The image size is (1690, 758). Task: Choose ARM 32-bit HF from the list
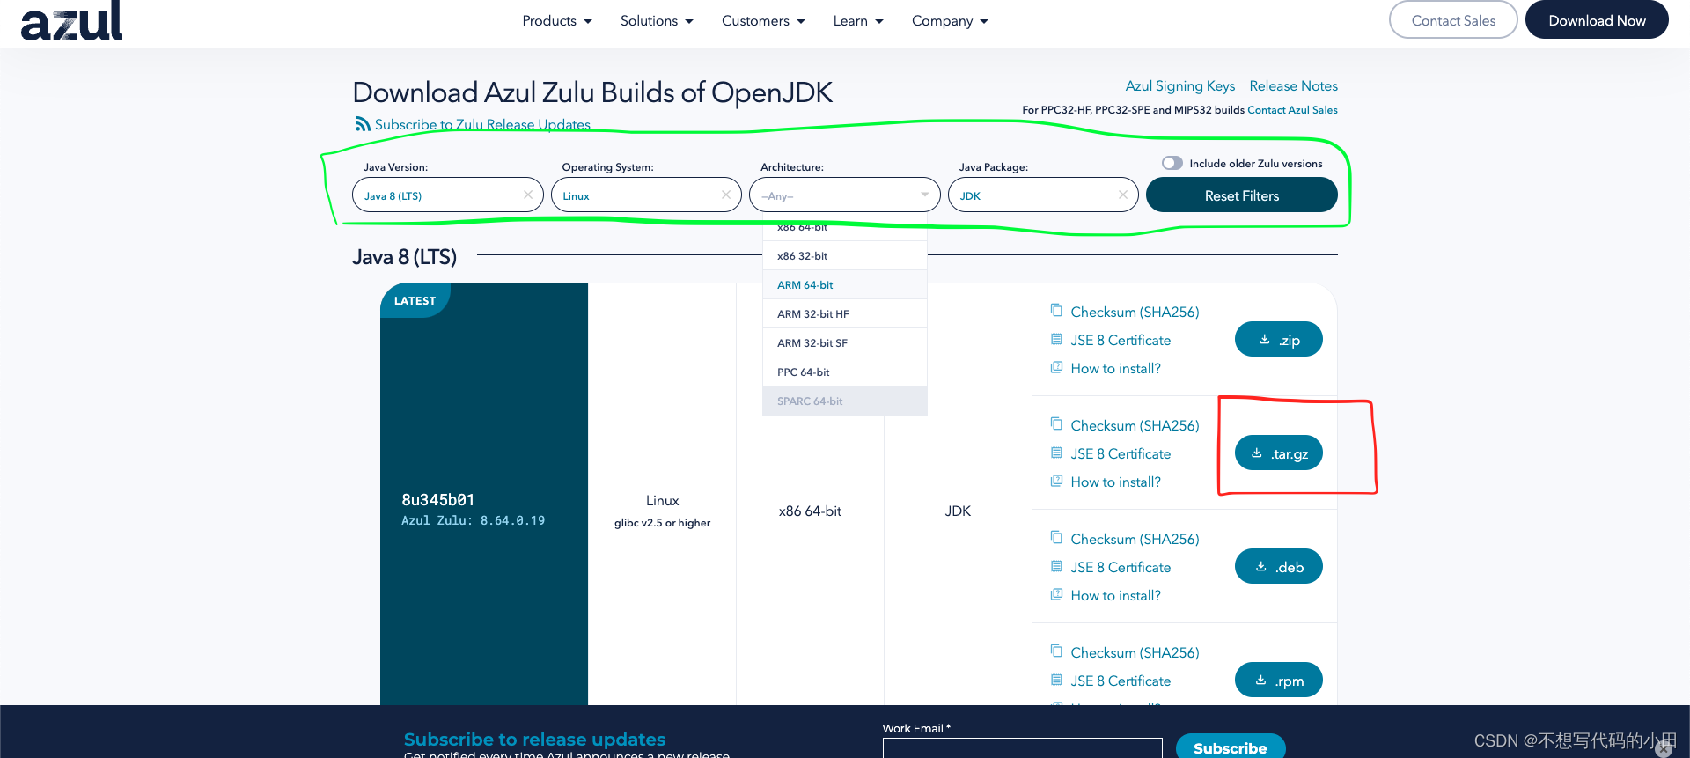tap(845, 313)
